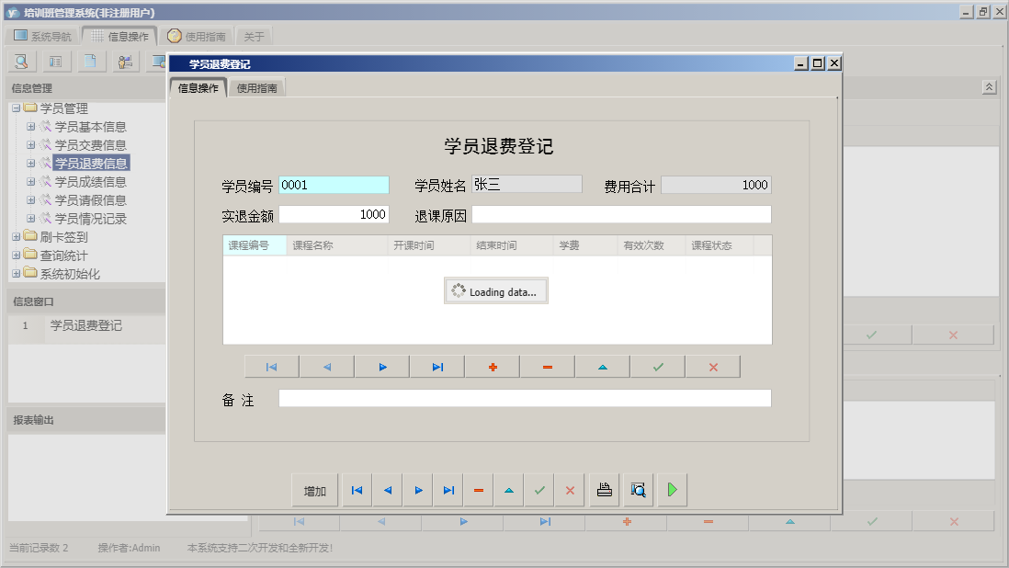
Task: Collapse the right panel using the chevron arrow
Action: [x=990, y=85]
